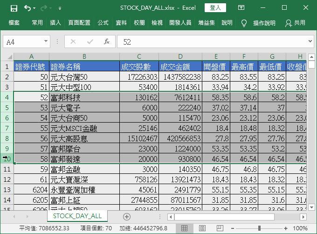Click the cell 永豐臺灣加權
This screenshot has width=317, height=234.
84,190
